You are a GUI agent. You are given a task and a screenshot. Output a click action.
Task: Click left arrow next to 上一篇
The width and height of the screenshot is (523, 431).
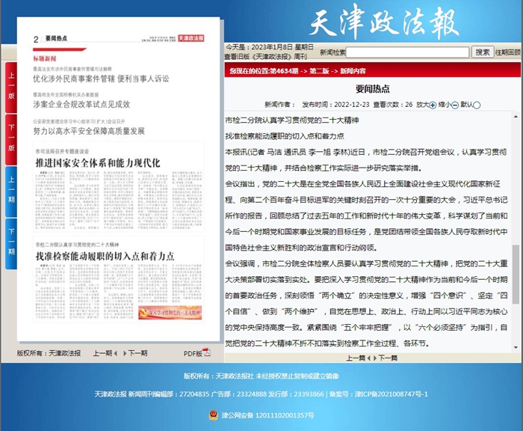point(368,358)
